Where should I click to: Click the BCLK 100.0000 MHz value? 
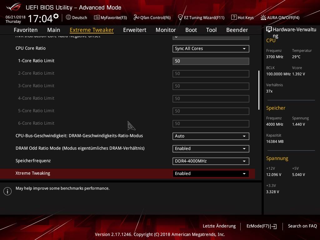[x=278, y=74]
